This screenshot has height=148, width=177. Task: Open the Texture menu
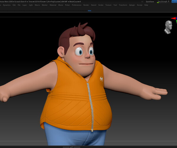pos(108,5)
